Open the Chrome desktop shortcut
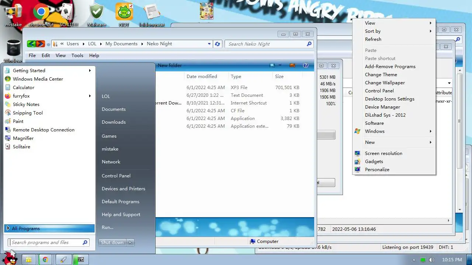The width and height of the screenshot is (472, 265). click(41, 15)
